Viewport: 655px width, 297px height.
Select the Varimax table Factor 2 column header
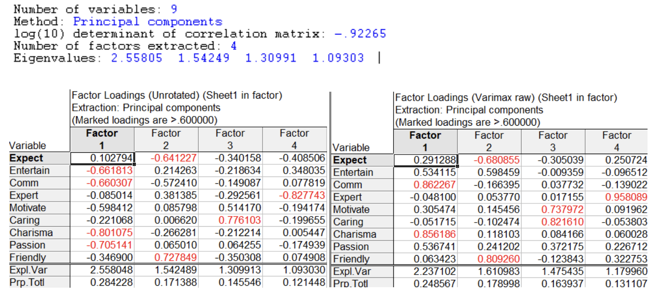click(489, 141)
